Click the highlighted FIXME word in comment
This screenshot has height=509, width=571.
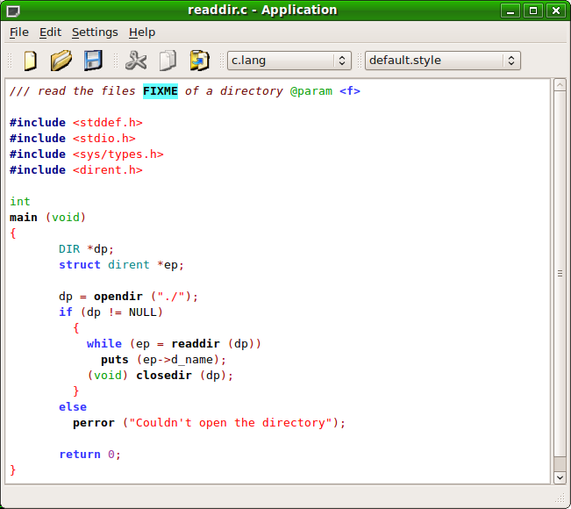click(x=160, y=91)
